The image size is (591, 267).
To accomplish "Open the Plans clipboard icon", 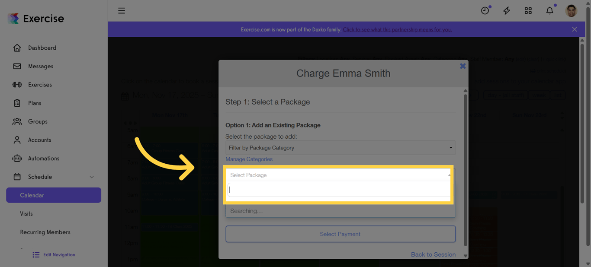I will click(x=17, y=103).
